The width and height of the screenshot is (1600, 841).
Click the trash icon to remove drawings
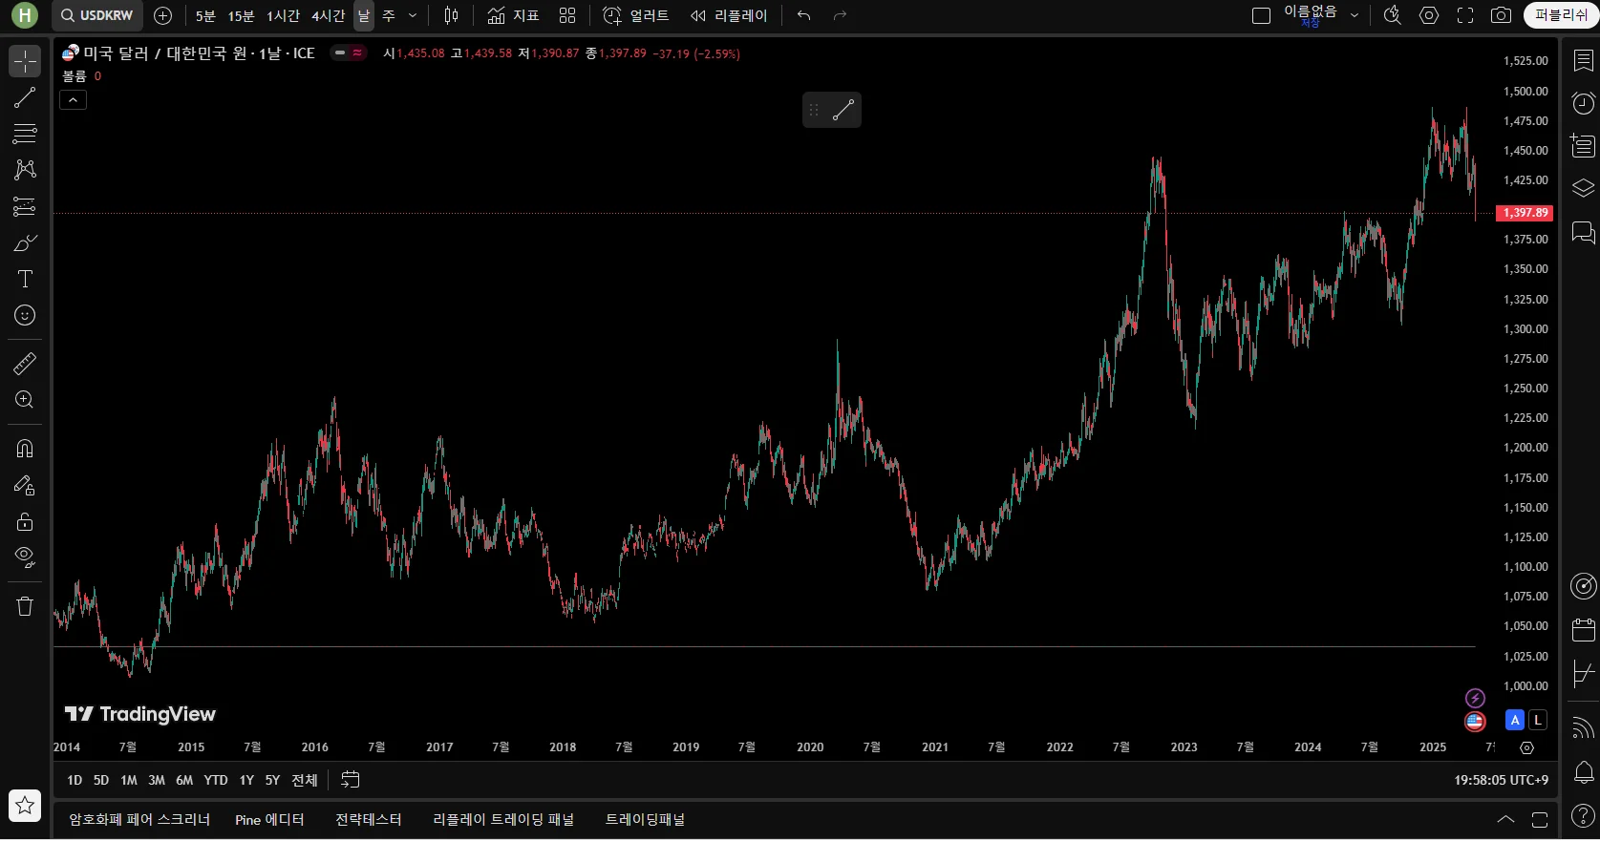tap(25, 606)
